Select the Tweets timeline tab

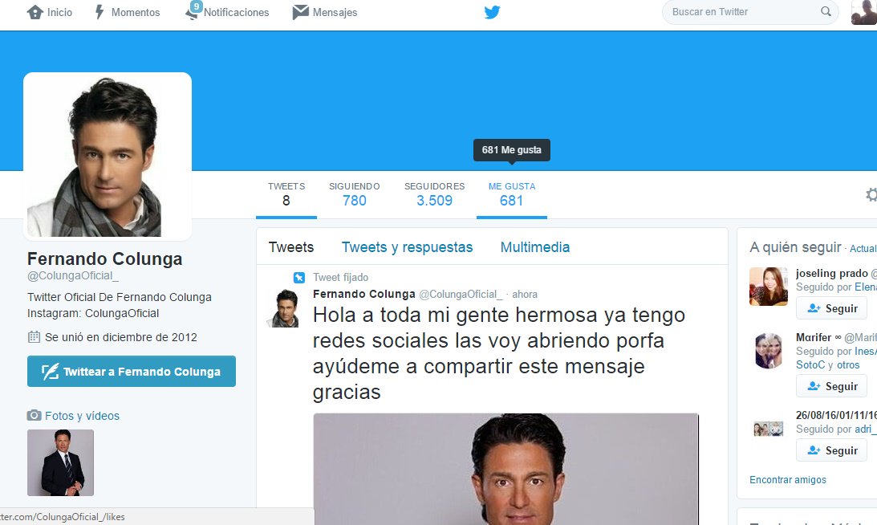pyautogui.click(x=290, y=246)
